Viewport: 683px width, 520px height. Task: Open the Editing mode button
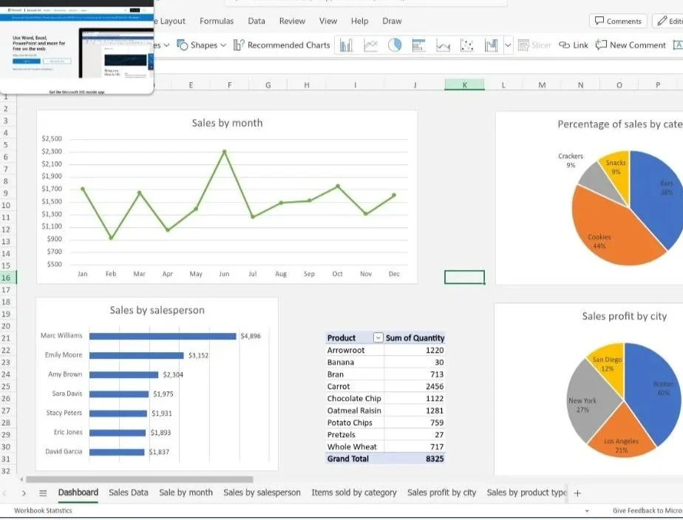[669, 21]
